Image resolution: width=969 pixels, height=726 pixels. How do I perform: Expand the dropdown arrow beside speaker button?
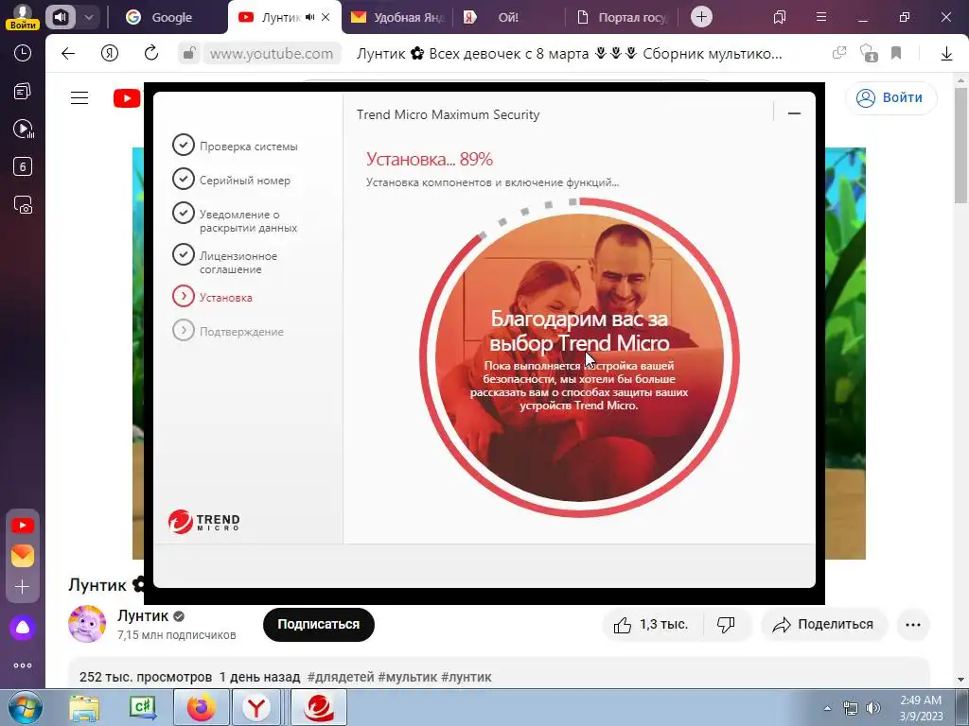pos(89,17)
